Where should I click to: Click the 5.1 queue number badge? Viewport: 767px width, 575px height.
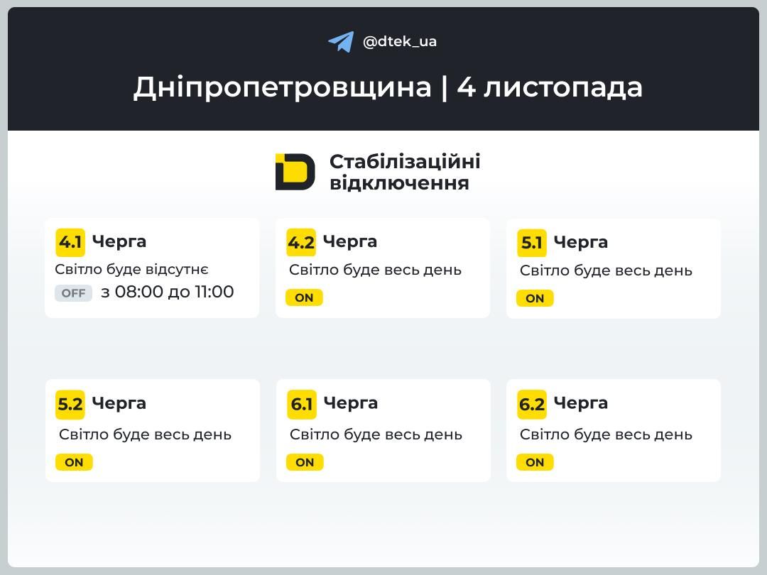click(532, 243)
